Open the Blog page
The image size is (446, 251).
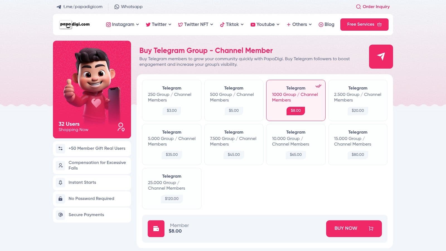pos(326,25)
